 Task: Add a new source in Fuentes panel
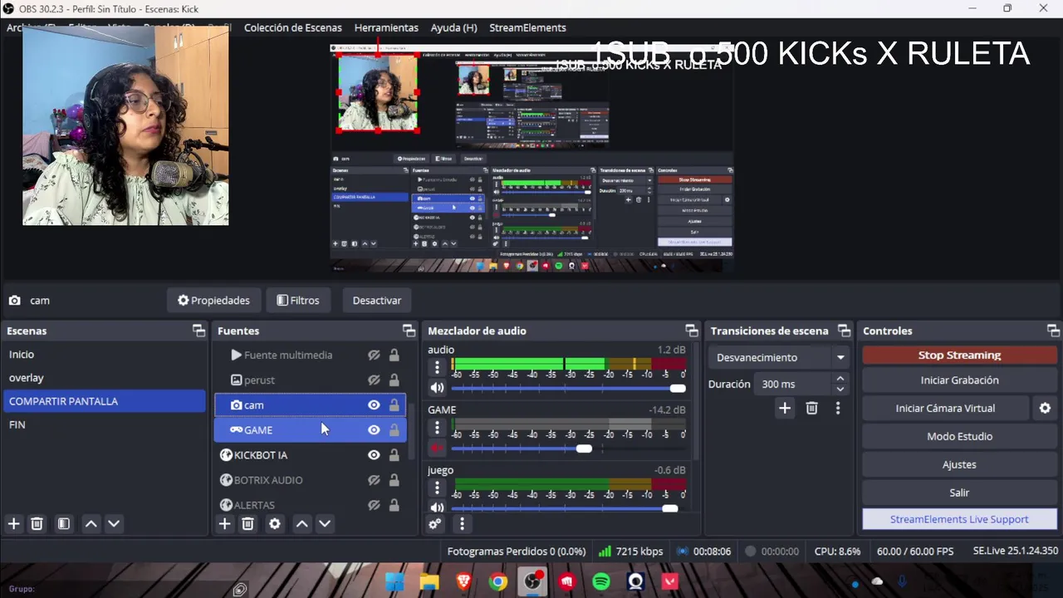tap(224, 524)
